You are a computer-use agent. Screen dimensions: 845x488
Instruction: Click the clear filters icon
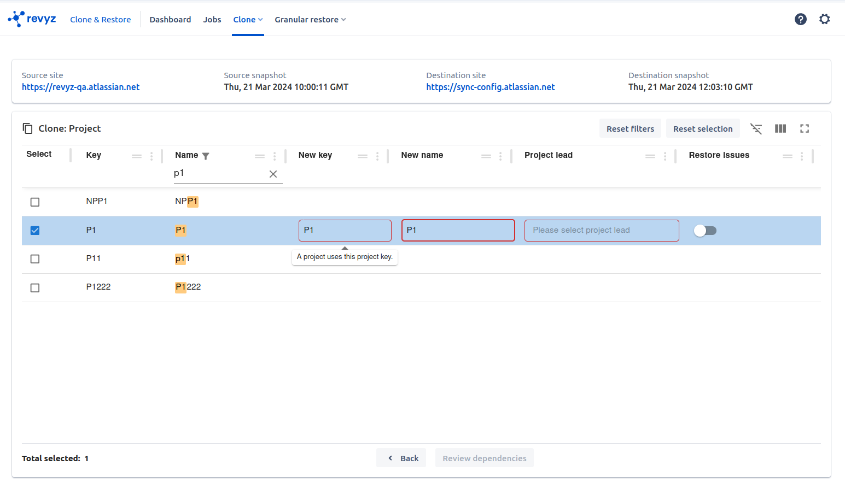pyautogui.click(x=756, y=129)
